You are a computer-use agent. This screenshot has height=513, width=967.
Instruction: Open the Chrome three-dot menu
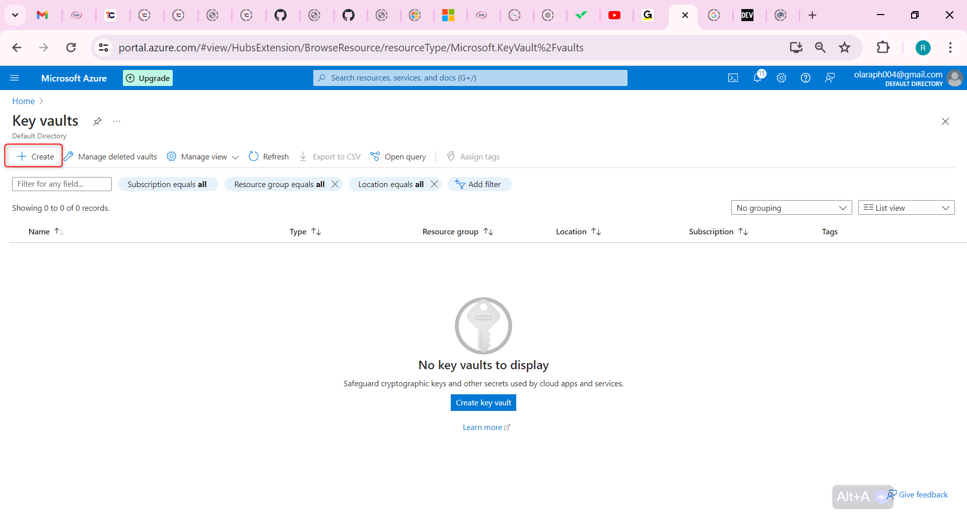pyautogui.click(x=950, y=48)
